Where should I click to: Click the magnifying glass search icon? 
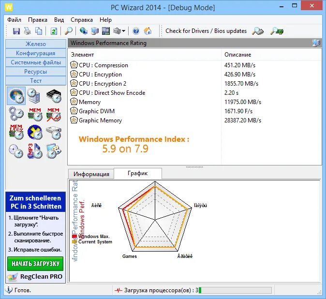[69, 31]
